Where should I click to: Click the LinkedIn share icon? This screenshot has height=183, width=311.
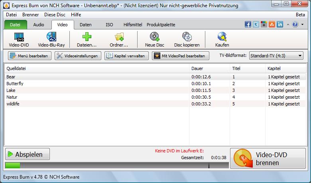click(x=280, y=24)
